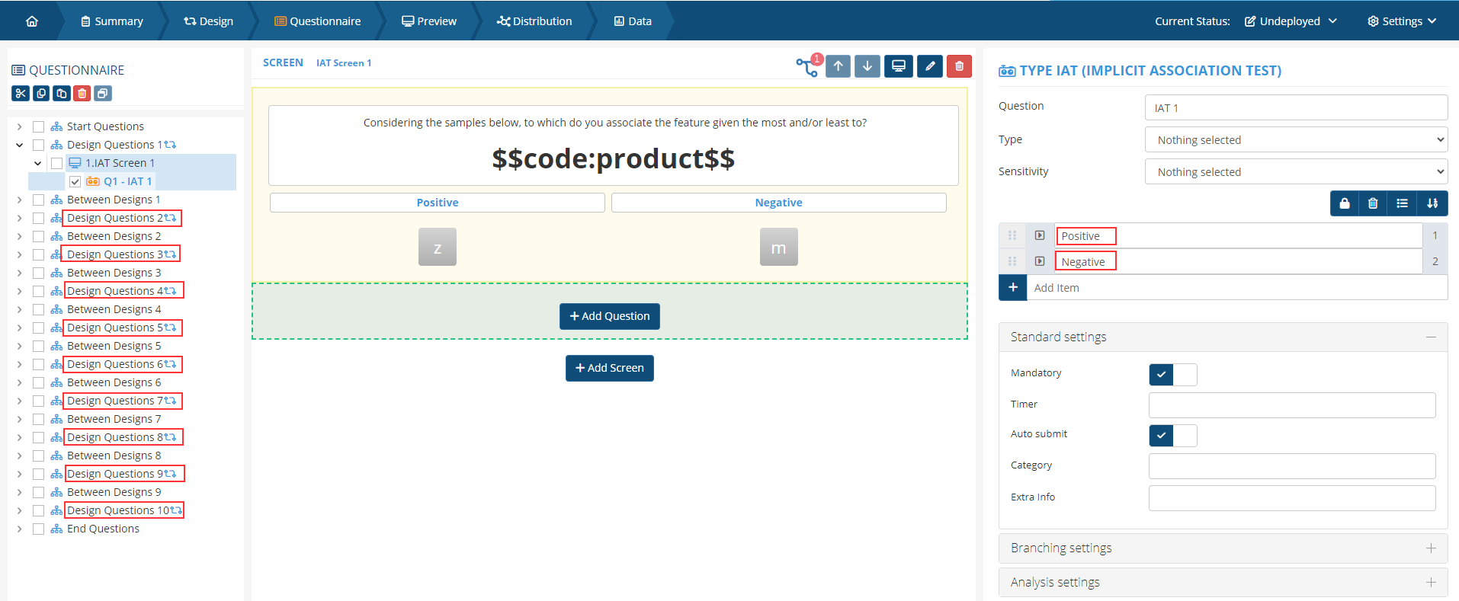Click the Timer input field

tap(1291, 405)
